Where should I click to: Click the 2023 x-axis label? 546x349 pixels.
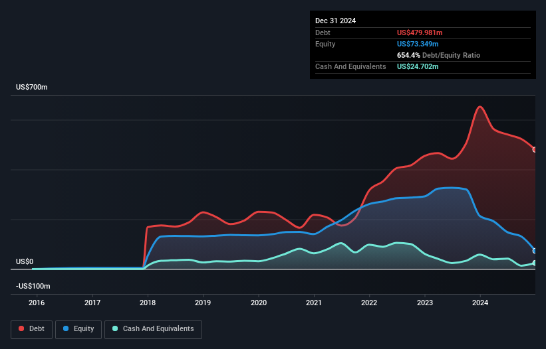(x=425, y=303)
